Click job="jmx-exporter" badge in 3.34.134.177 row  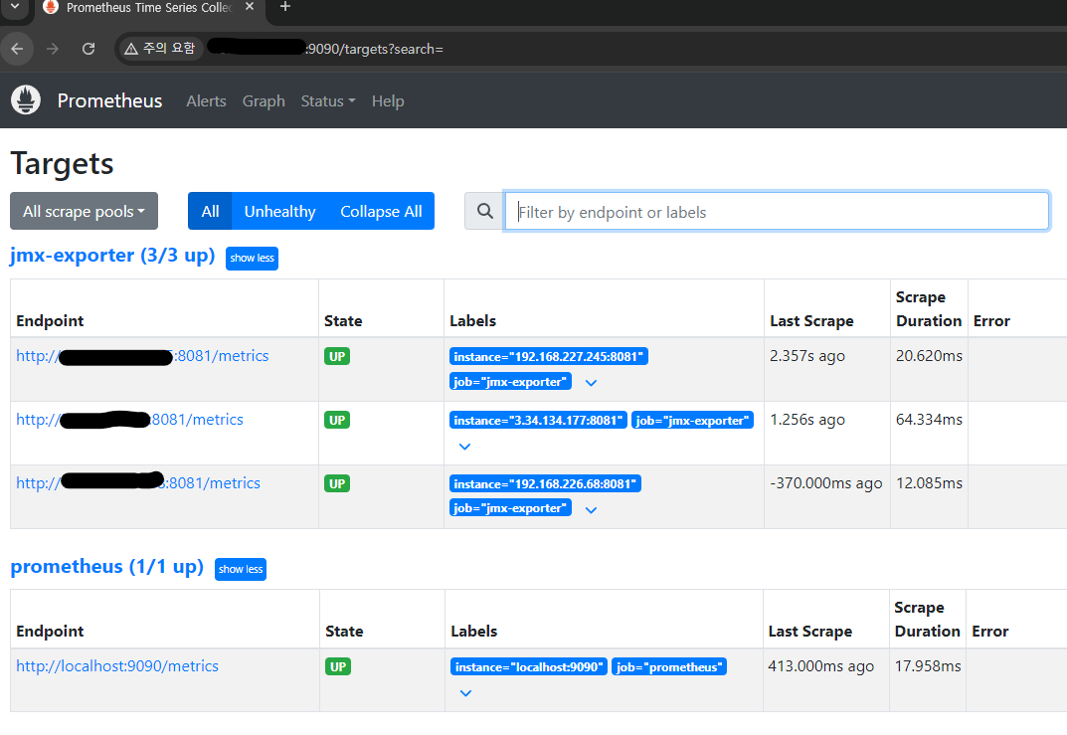[x=692, y=420]
